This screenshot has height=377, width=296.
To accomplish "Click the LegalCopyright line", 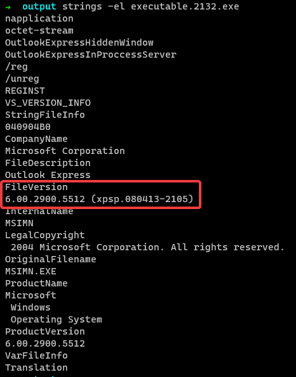I will coord(45,235).
